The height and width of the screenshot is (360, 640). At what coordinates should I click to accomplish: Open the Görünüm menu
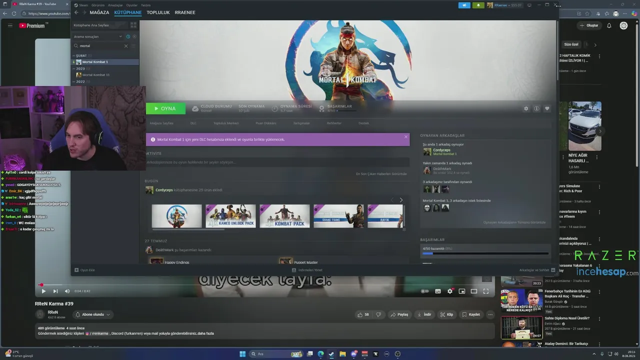(98, 5)
